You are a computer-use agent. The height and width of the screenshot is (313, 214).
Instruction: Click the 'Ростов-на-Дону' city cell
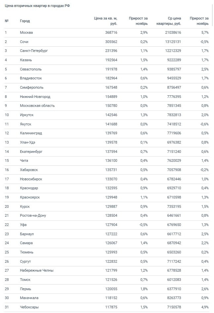(33, 215)
